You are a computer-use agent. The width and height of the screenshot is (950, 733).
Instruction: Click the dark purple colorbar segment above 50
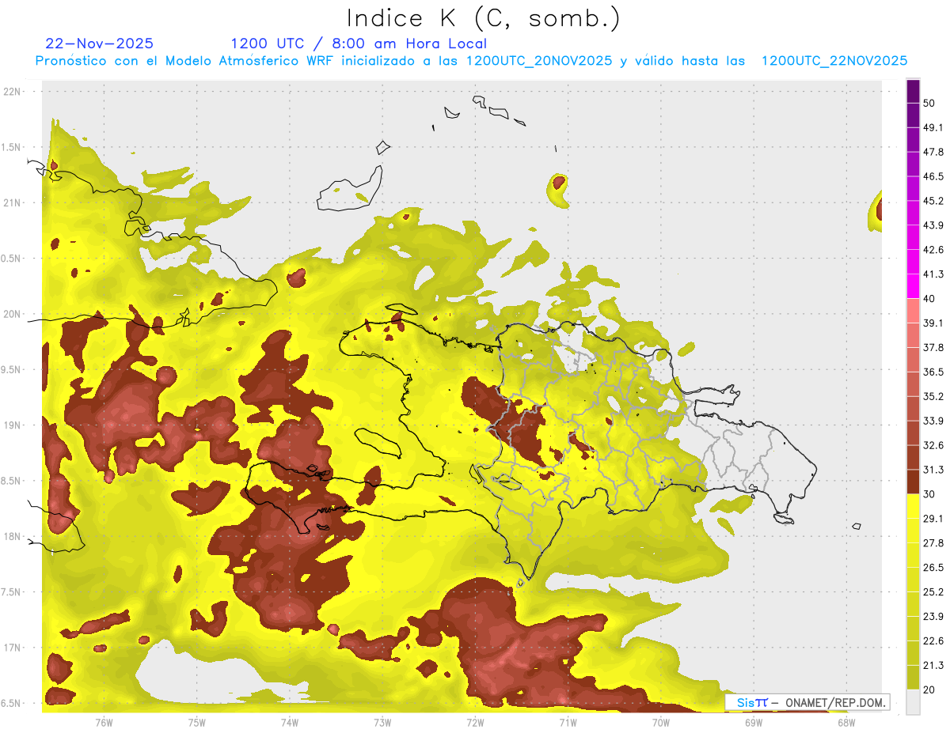pyautogui.click(x=914, y=92)
